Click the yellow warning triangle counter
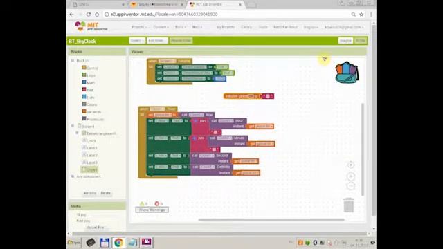This screenshot has width=443, height=249. [142, 203]
